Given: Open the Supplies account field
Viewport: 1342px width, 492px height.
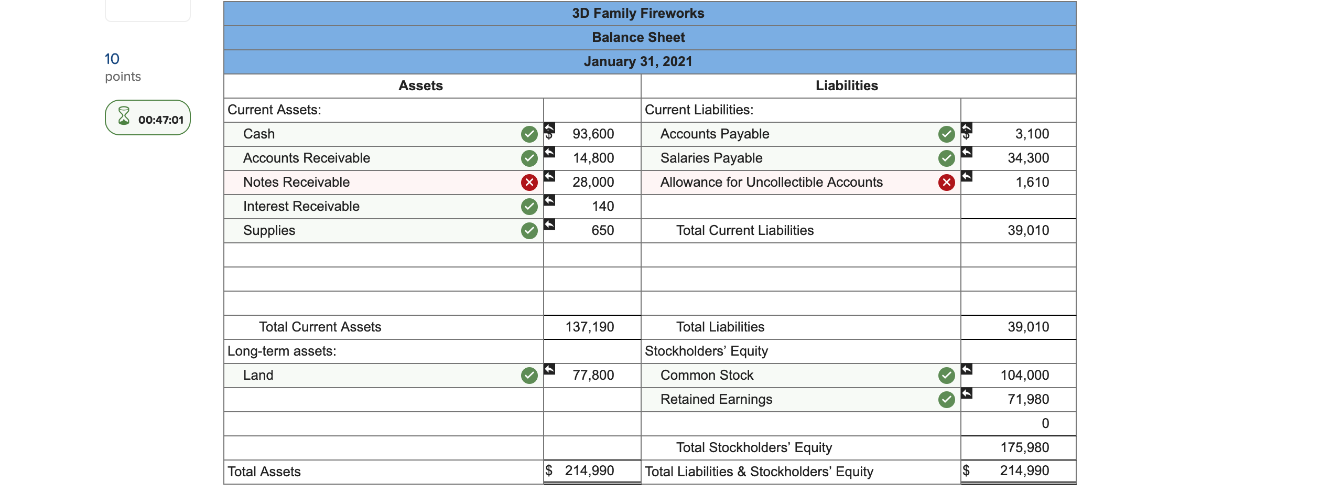Looking at the screenshot, I should click(384, 231).
